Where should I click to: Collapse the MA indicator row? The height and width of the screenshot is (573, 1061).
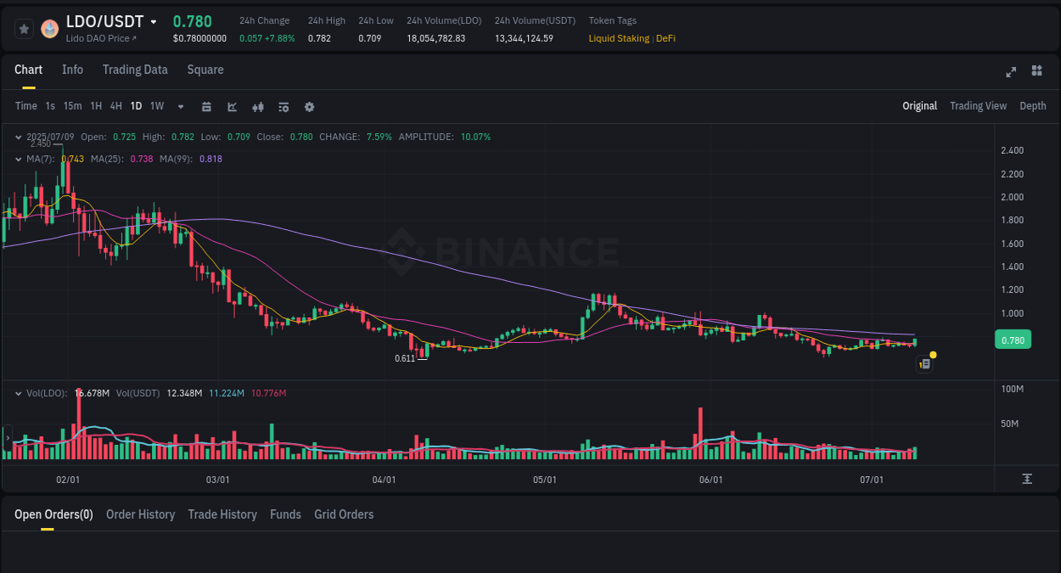click(17, 159)
